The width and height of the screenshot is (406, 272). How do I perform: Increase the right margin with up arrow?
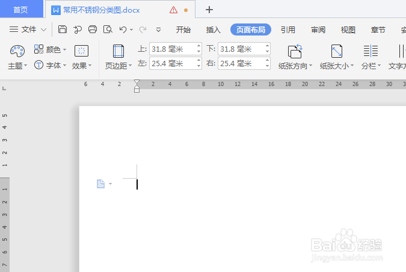(267, 60)
